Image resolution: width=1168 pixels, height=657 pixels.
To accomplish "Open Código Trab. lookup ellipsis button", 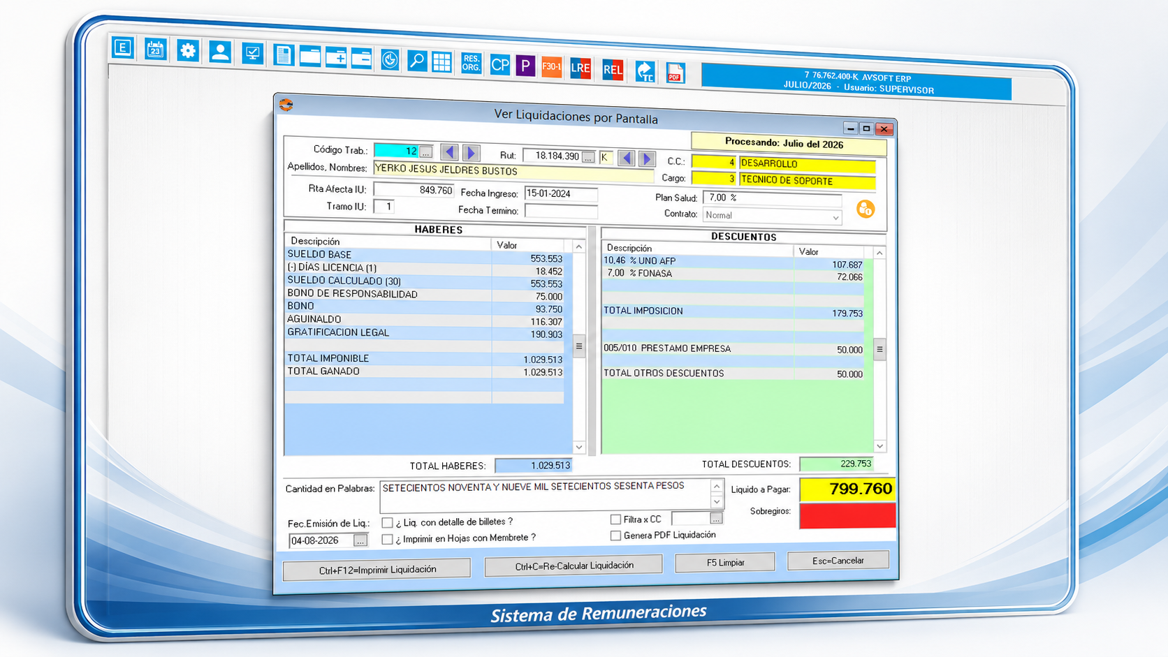I will (x=426, y=152).
